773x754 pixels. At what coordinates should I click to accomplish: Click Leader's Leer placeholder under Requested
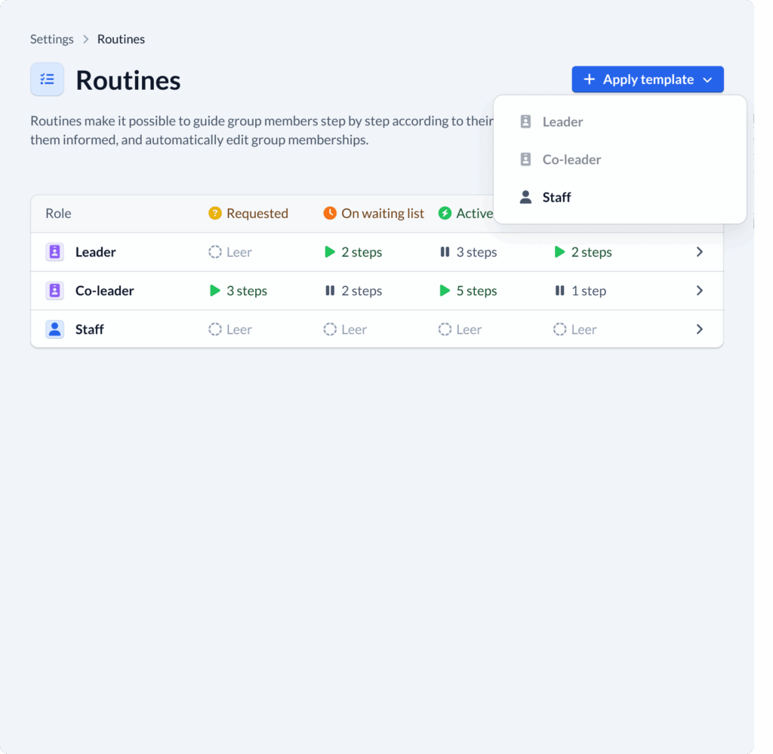230,251
